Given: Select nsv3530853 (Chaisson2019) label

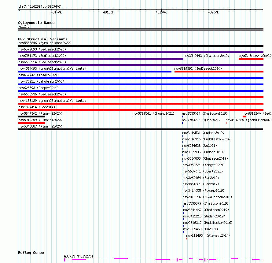Looking at the screenshot, I should tap(205, 158).
